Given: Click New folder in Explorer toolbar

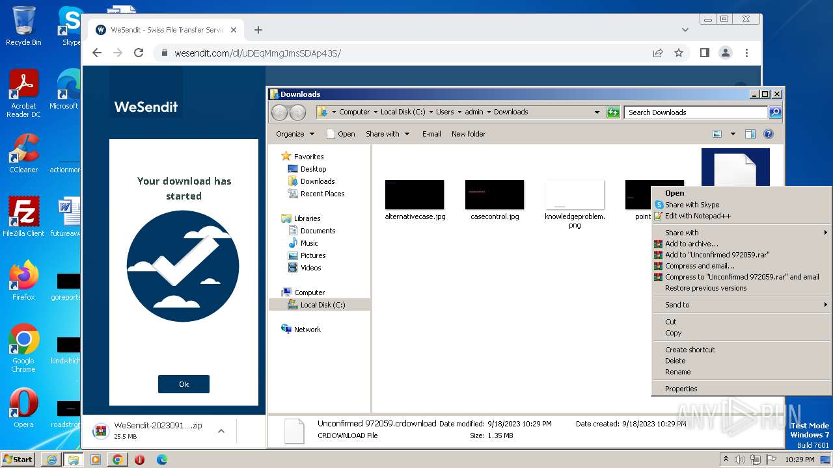Looking at the screenshot, I should [469, 134].
